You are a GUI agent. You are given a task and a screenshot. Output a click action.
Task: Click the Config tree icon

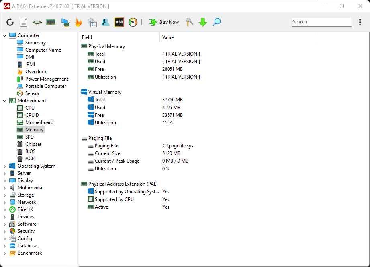point(12,239)
